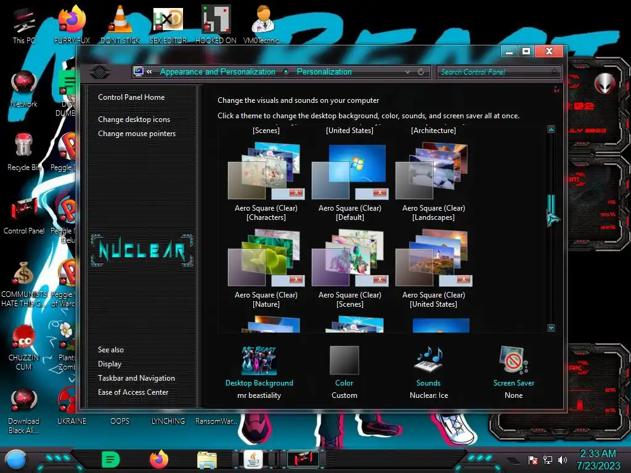Select Aero Square (Clear) [Landscapes] theme
The width and height of the screenshot is (631, 473).
tap(433, 182)
